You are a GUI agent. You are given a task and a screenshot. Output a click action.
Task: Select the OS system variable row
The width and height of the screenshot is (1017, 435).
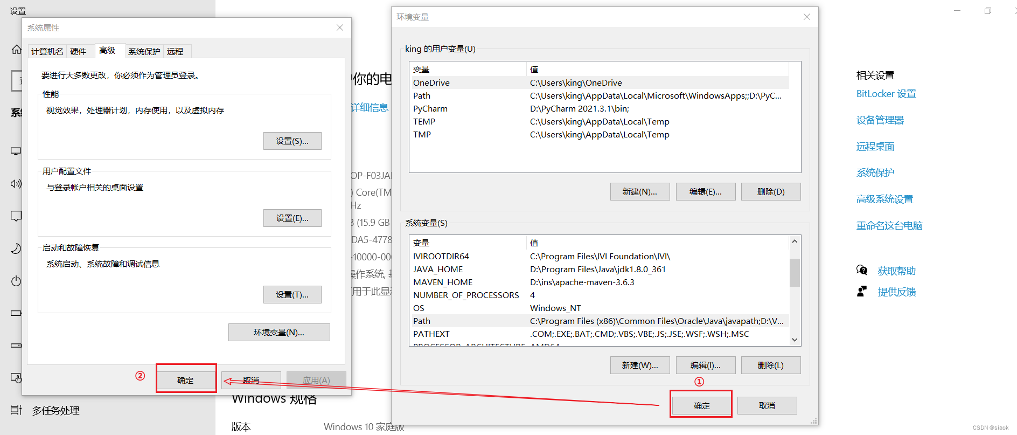600,308
